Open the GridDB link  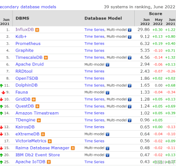(x=23, y=99)
